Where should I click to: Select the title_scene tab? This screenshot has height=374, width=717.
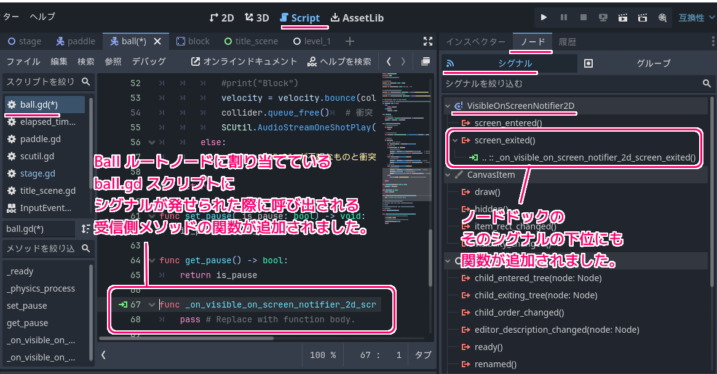coord(251,41)
